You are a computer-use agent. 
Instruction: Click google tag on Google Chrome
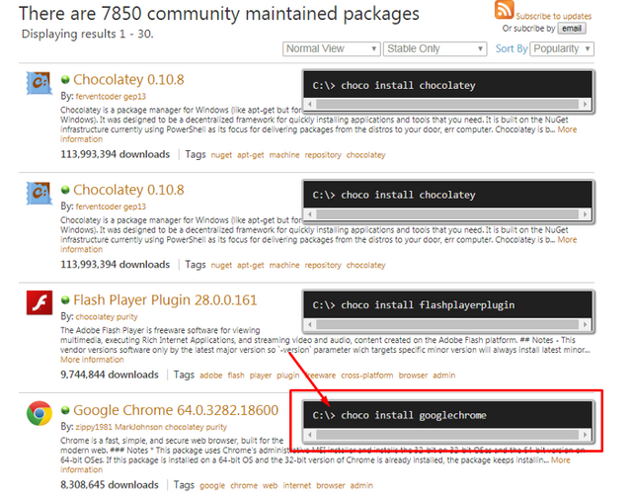212,485
